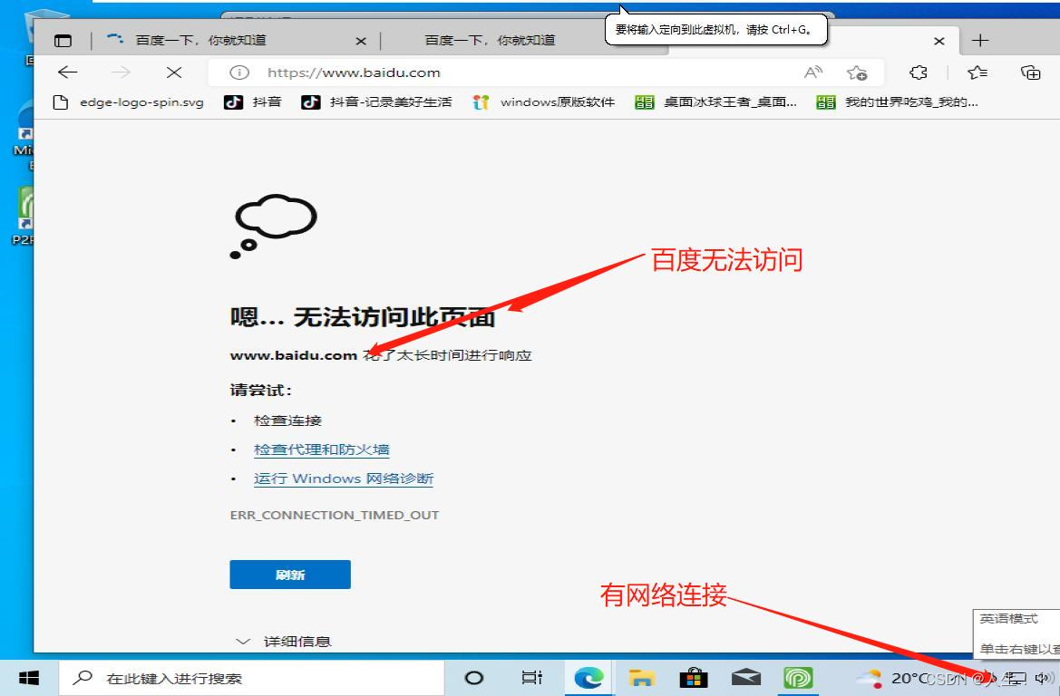Open the Collections icon

click(1030, 72)
